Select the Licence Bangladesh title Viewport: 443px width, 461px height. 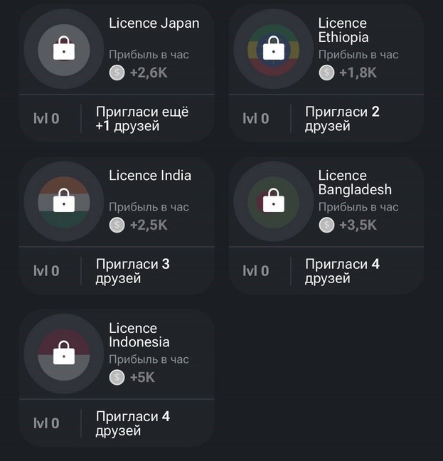coord(355,182)
